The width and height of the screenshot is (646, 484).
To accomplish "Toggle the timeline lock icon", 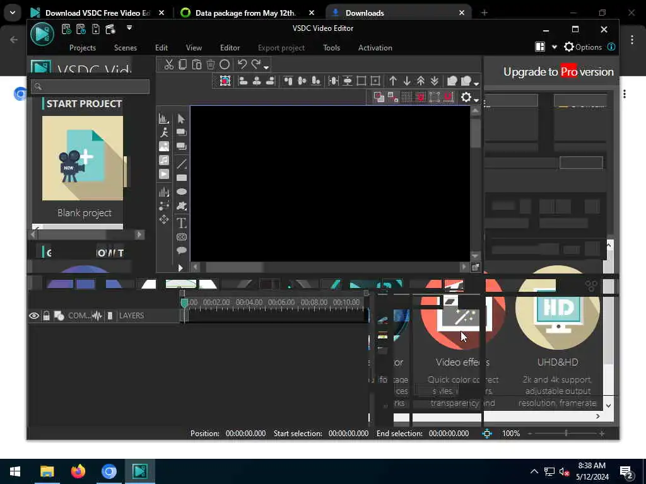I will click(x=47, y=316).
